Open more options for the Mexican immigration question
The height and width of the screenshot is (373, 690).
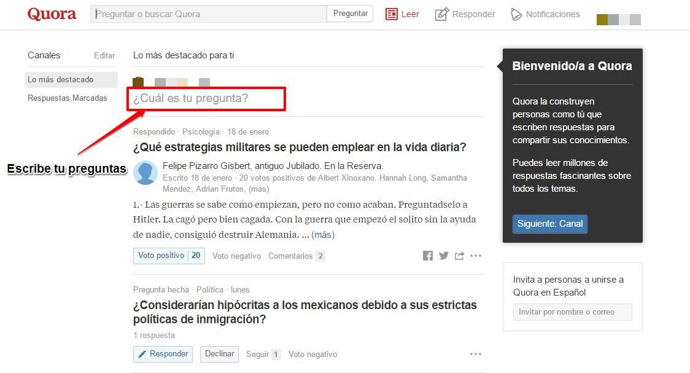pos(476,354)
